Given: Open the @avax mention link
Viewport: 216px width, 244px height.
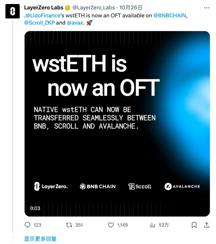Looking at the screenshot, I should point(75,23).
